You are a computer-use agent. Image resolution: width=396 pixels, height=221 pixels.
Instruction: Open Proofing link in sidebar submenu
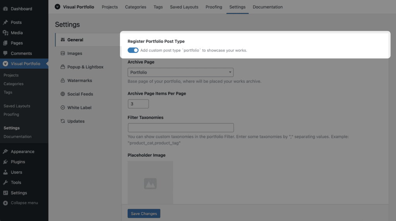click(11, 115)
